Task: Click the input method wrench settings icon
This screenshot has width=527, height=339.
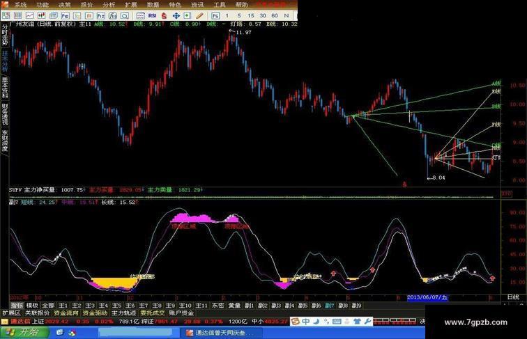Action: click(367, 321)
